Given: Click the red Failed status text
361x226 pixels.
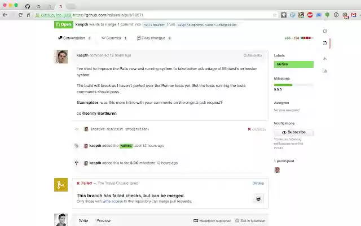Looking at the screenshot, I should coord(86,183).
